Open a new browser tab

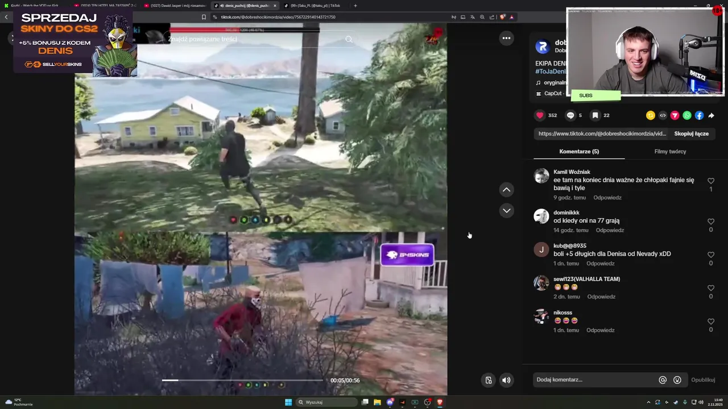click(355, 6)
